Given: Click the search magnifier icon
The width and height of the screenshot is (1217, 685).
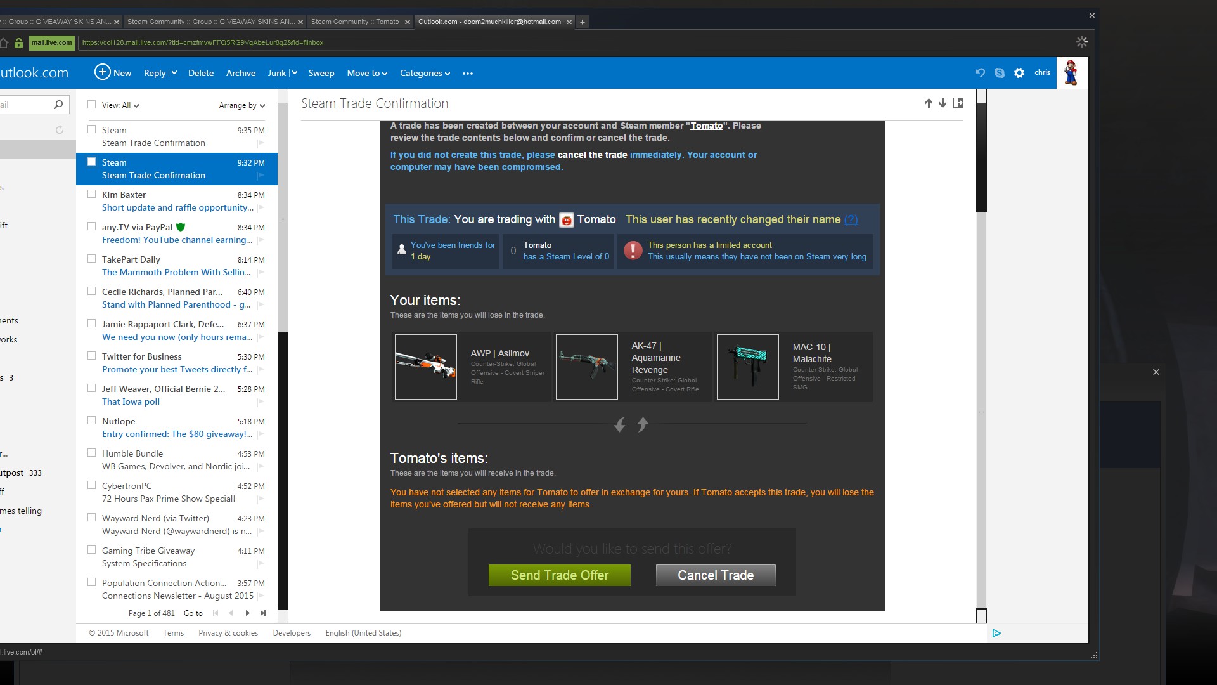Looking at the screenshot, I should point(58,105).
